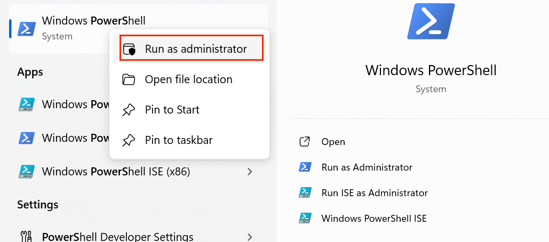Select Pin to taskbar option
549x242 pixels.
coord(189,140)
